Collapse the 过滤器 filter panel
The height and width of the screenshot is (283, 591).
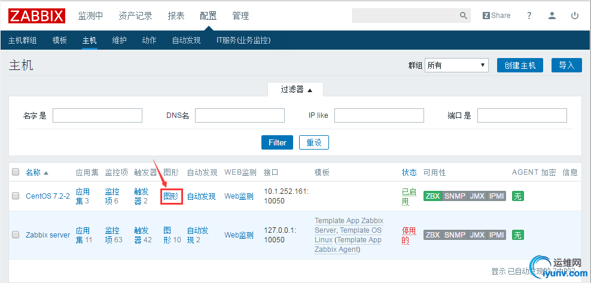click(295, 90)
